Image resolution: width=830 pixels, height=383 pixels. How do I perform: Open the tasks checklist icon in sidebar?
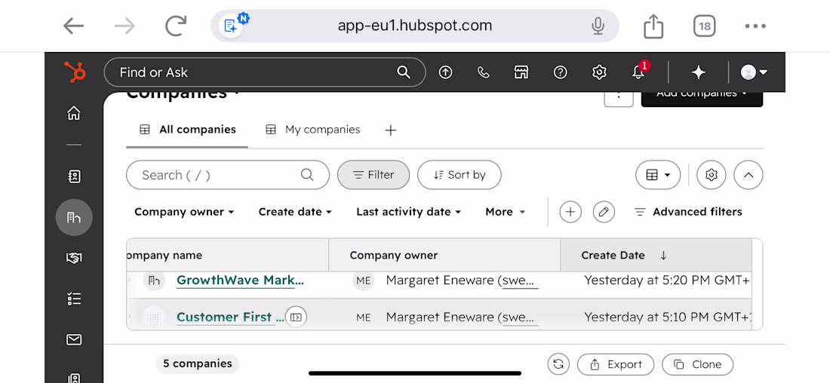[74, 299]
